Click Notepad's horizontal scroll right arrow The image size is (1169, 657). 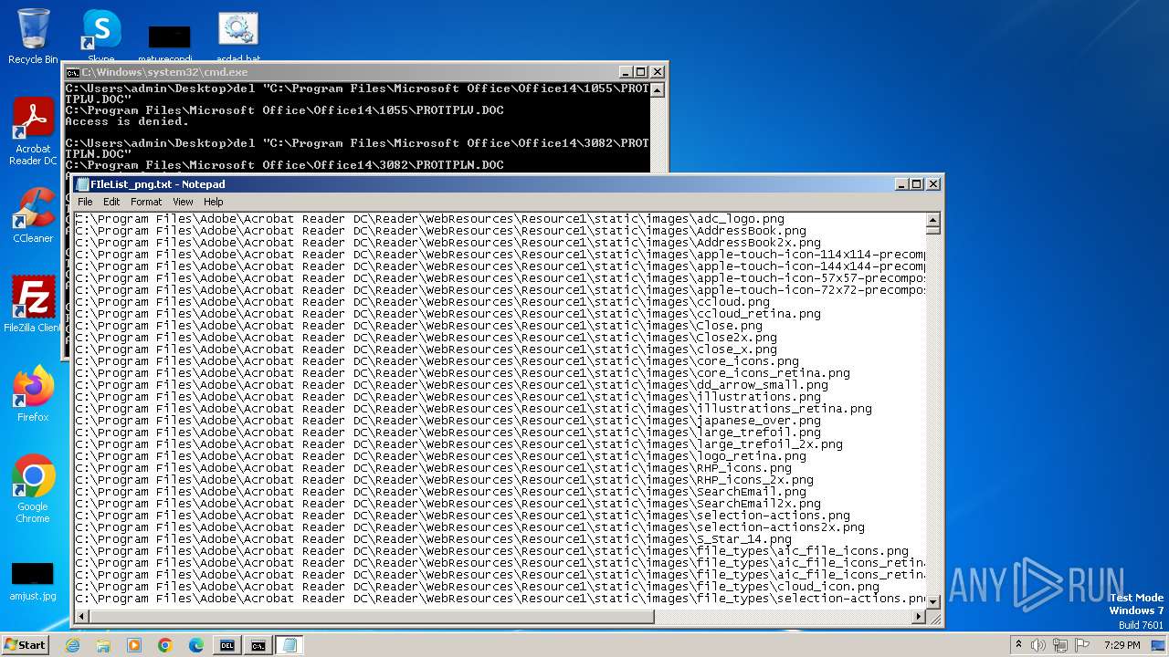click(x=919, y=618)
